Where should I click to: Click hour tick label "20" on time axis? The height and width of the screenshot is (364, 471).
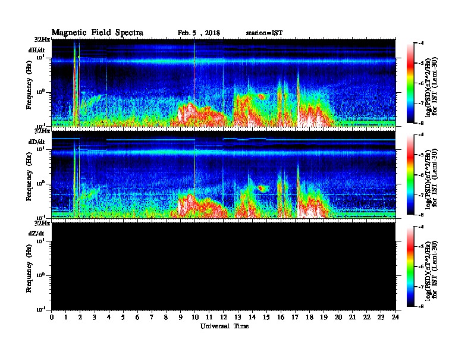coord(338,318)
